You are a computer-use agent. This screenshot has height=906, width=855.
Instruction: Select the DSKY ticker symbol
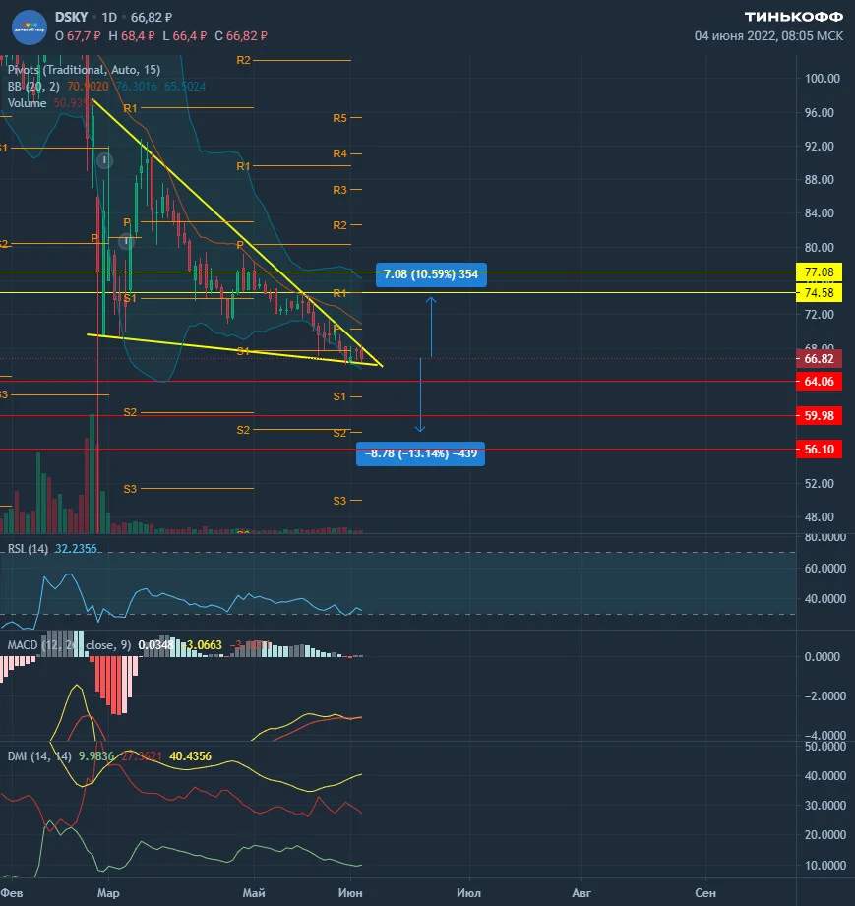(71, 18)
